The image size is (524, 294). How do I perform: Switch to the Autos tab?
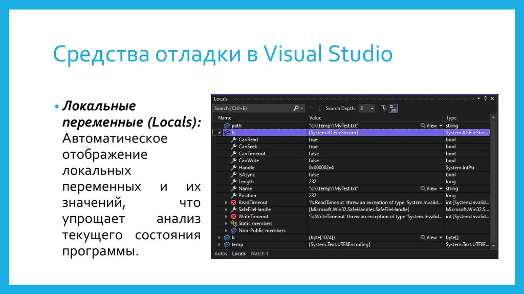pos(221,254)
